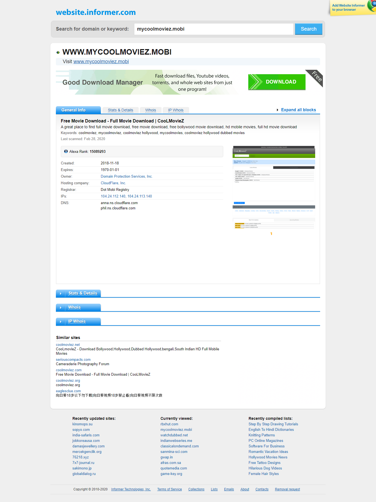Open About footer link
Screen dimensions: 376x502
coord(245,489)
